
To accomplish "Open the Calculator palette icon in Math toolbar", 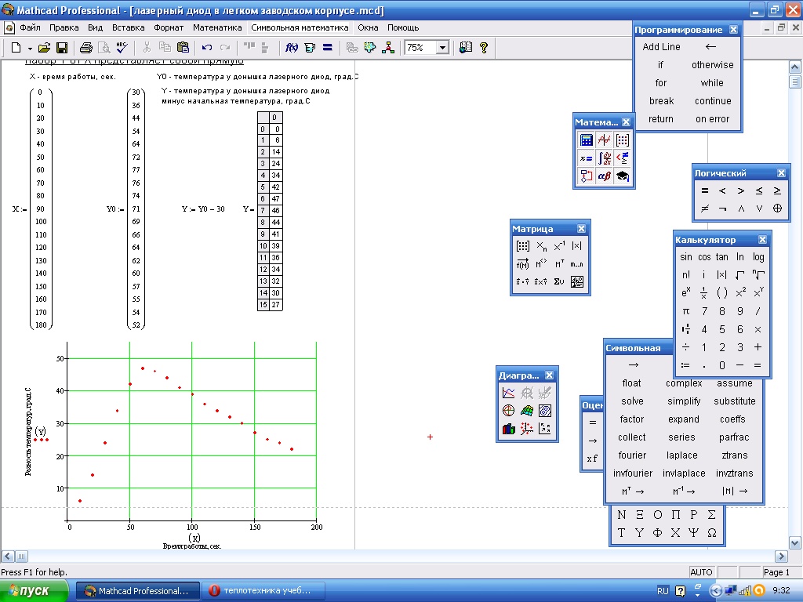I will pyautogui.click(x=586, y=140).
